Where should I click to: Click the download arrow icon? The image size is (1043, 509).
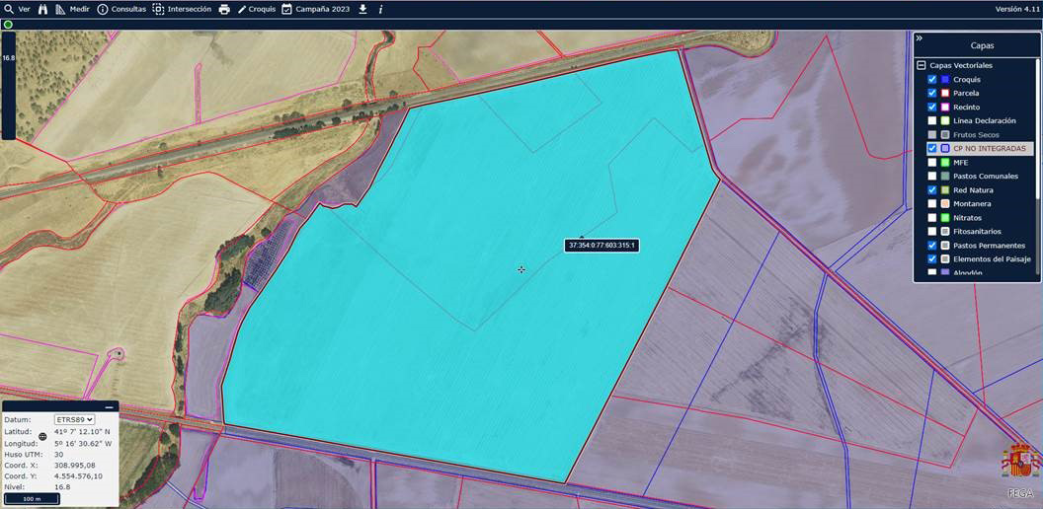click(362, 9)
